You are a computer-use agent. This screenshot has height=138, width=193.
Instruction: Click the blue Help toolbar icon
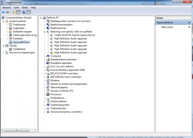click(24, 12)
